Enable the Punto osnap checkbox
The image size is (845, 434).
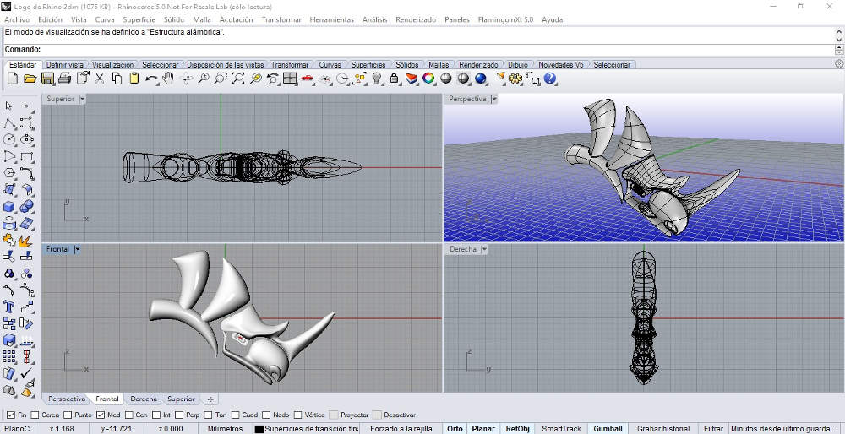coord(68,415)
